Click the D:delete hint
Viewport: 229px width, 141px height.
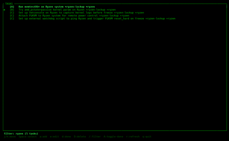[x=80, y=137]
